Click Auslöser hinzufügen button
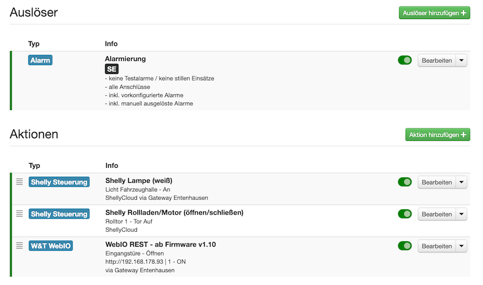 click(x=434, y=12)
